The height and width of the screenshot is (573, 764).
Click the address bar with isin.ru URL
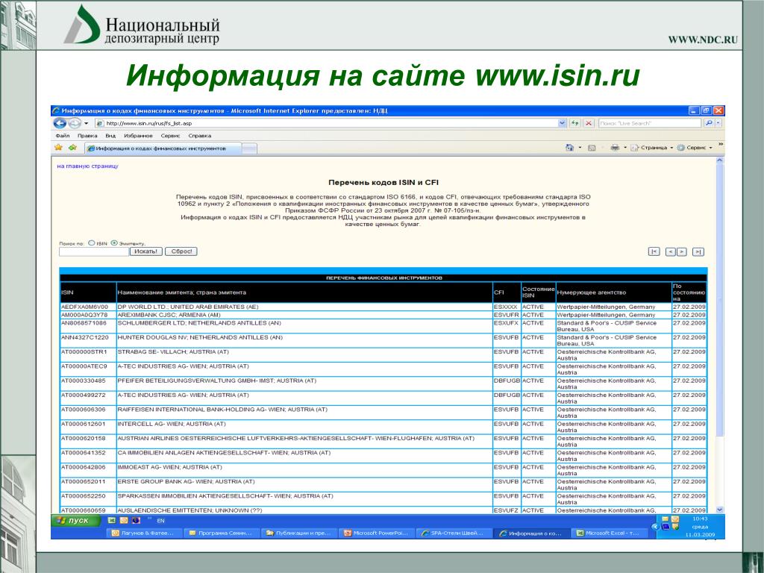coord(327,123)
